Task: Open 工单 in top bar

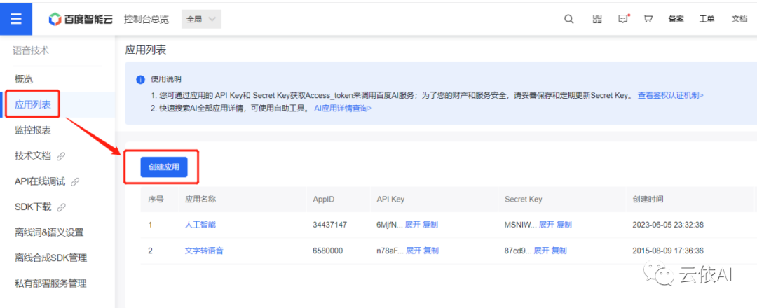Action: [x=707, y=19]
